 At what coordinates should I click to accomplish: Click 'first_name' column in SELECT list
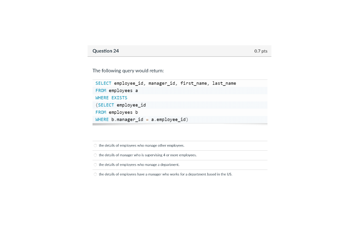(x=194, y=83)
